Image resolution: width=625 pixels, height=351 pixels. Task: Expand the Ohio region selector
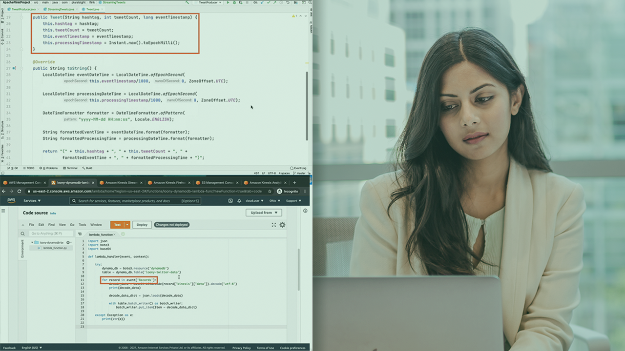(273, 200)
